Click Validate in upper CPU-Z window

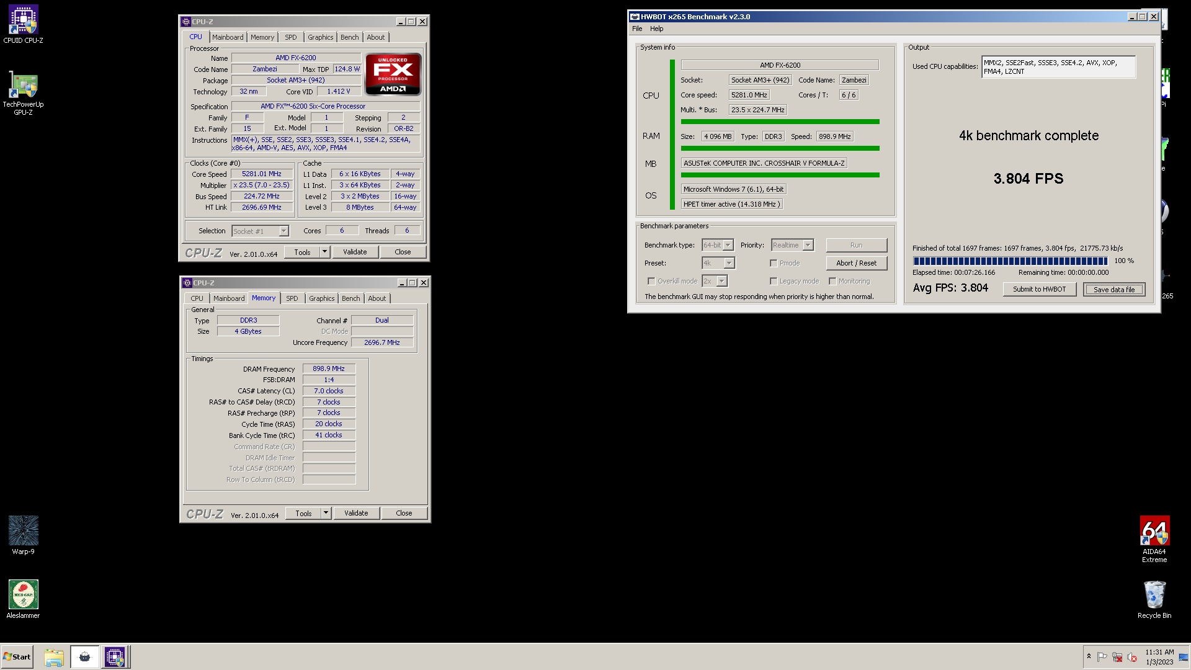tap(355, 252)
